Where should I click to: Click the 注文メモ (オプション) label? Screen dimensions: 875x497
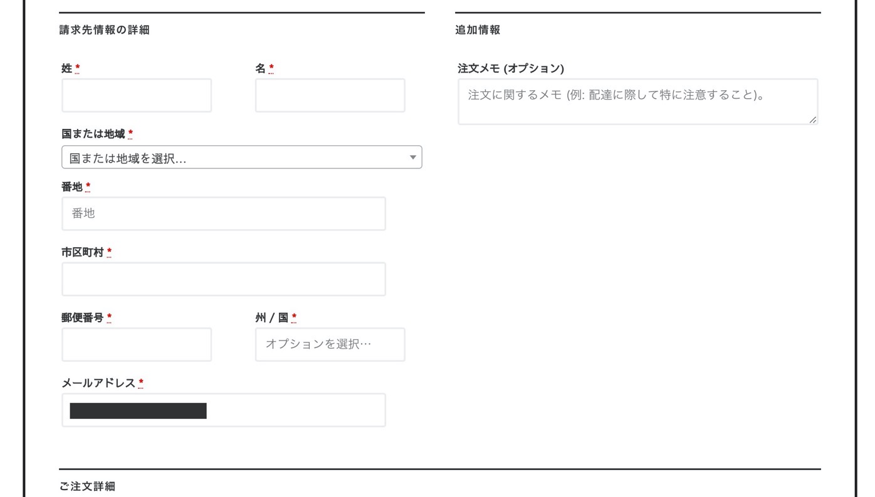point(511,68)
